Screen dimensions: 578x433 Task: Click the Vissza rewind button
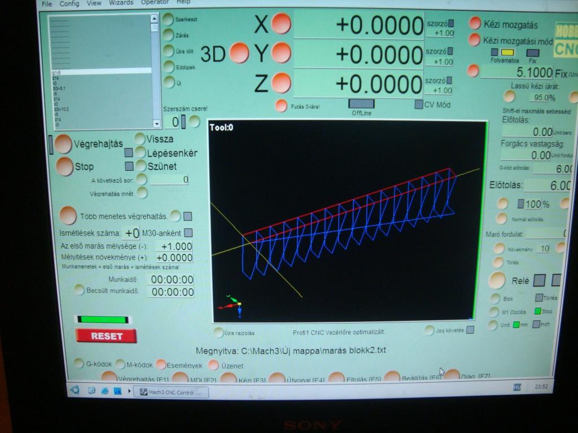(x=140, y=139)
